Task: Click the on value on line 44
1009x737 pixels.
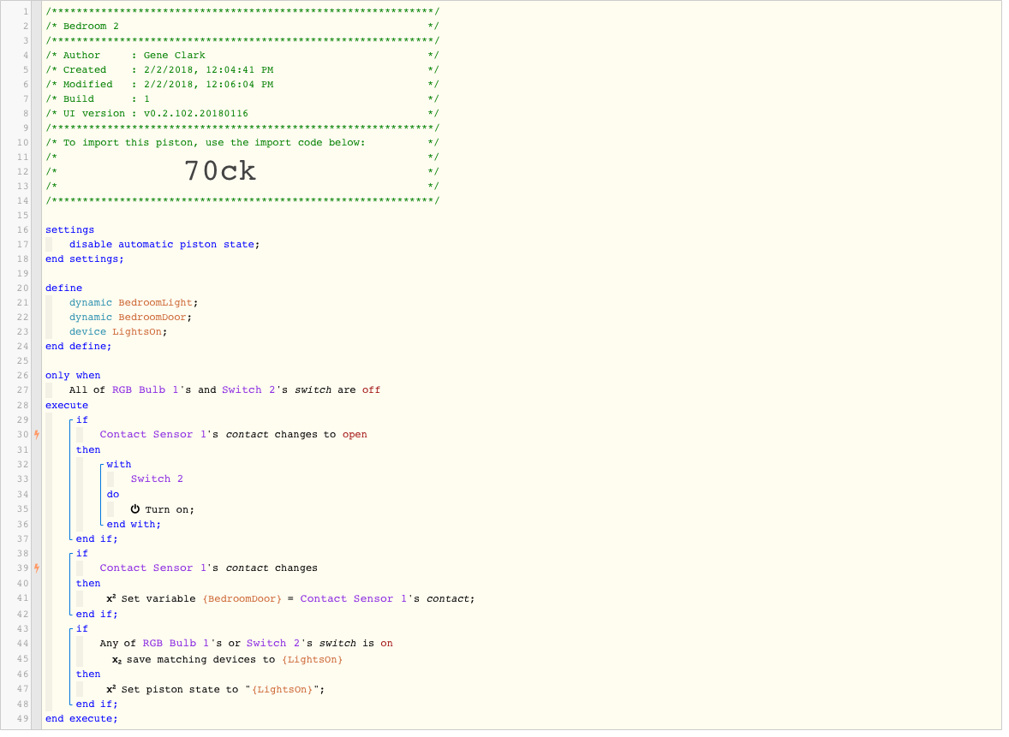Action: (387, 643)
